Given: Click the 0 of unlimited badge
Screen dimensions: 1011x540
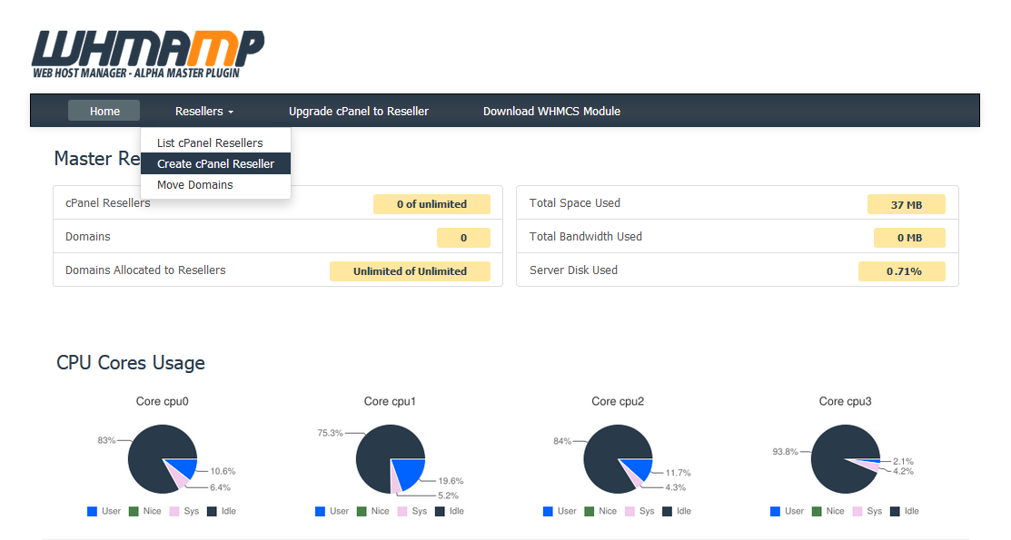Looking at the screenshot, I should 431,204.
